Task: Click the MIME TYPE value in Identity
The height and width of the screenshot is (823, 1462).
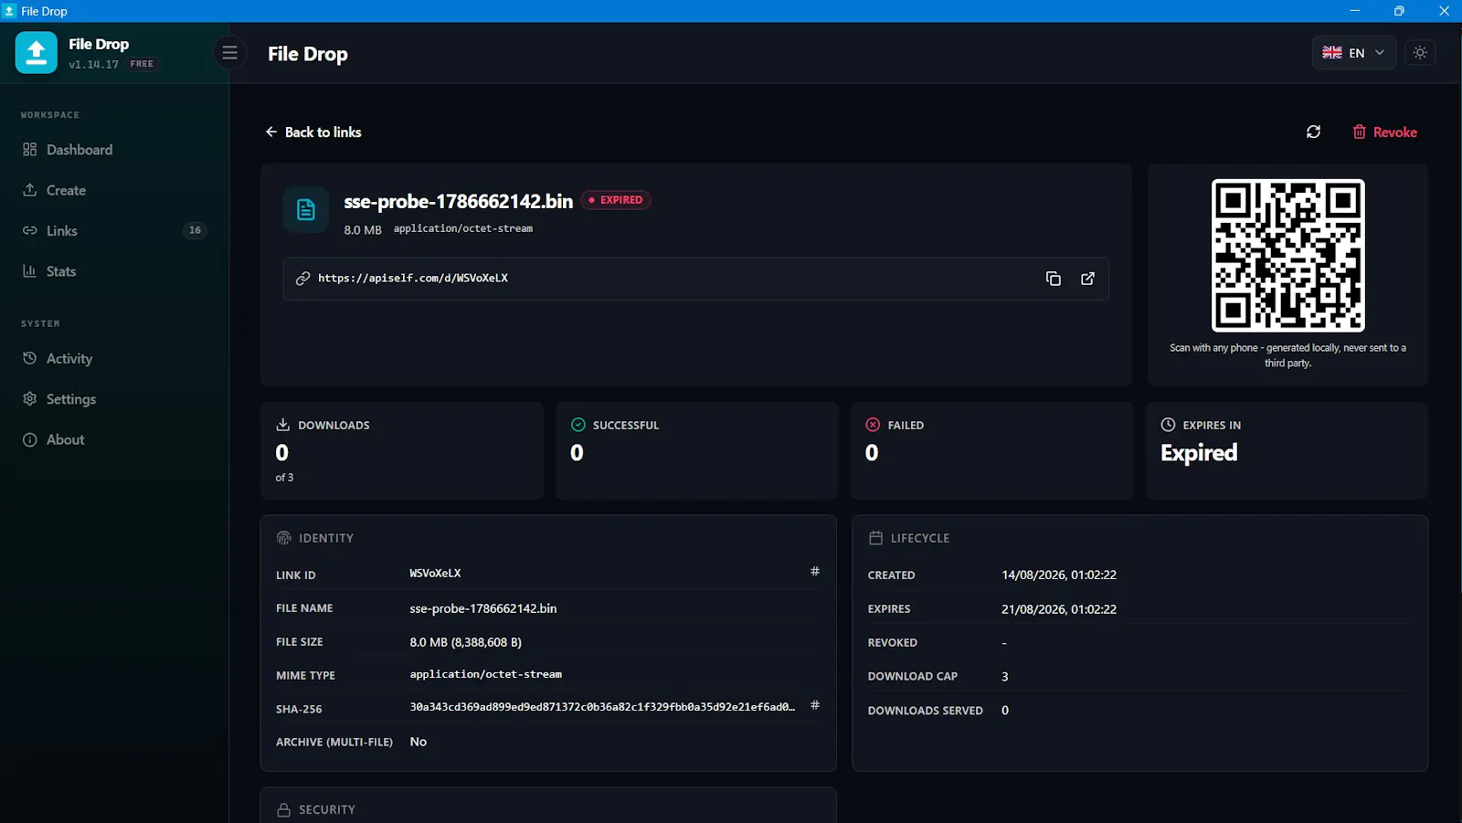Action: click(x=485, y=674)
